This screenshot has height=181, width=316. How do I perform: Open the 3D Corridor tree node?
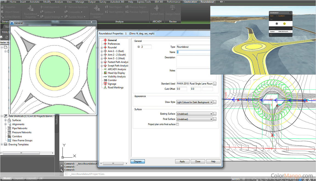point(110,80)
